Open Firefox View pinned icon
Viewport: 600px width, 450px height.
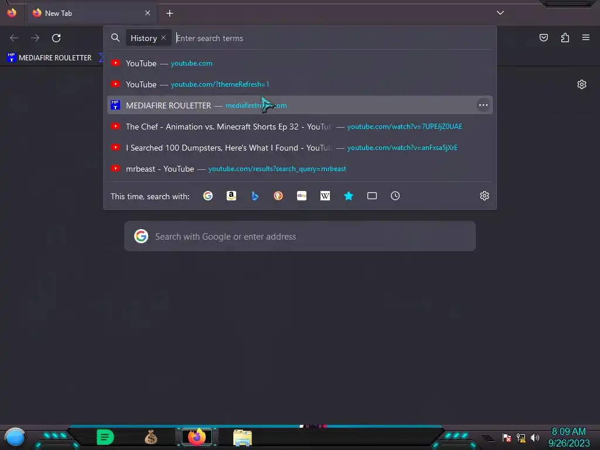[12, 13]
